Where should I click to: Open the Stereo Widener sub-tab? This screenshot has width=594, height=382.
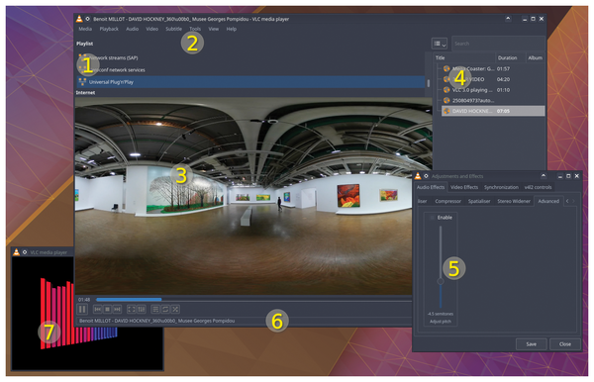coord(514,201)
